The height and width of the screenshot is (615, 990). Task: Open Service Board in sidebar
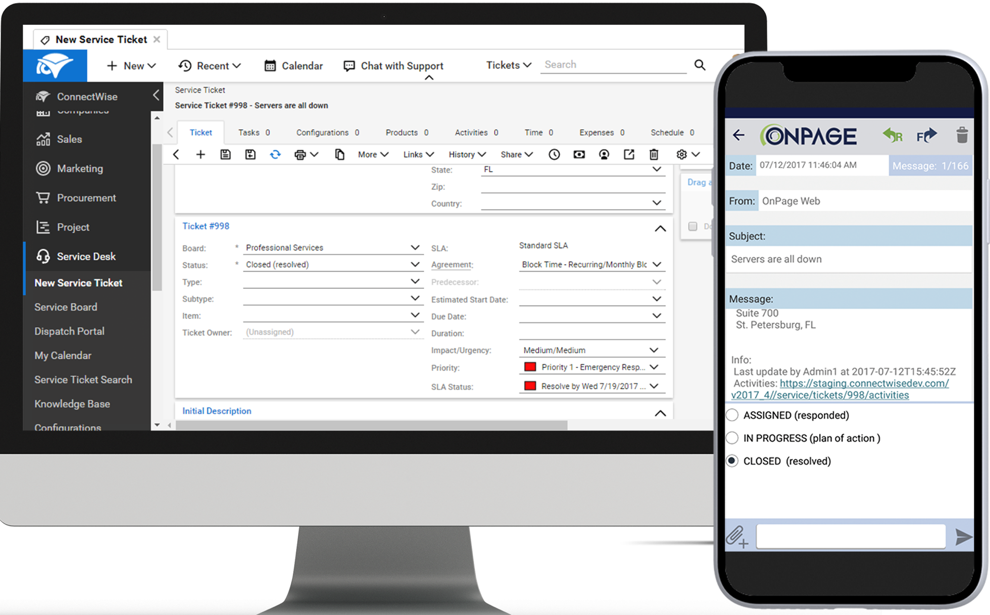66,307
